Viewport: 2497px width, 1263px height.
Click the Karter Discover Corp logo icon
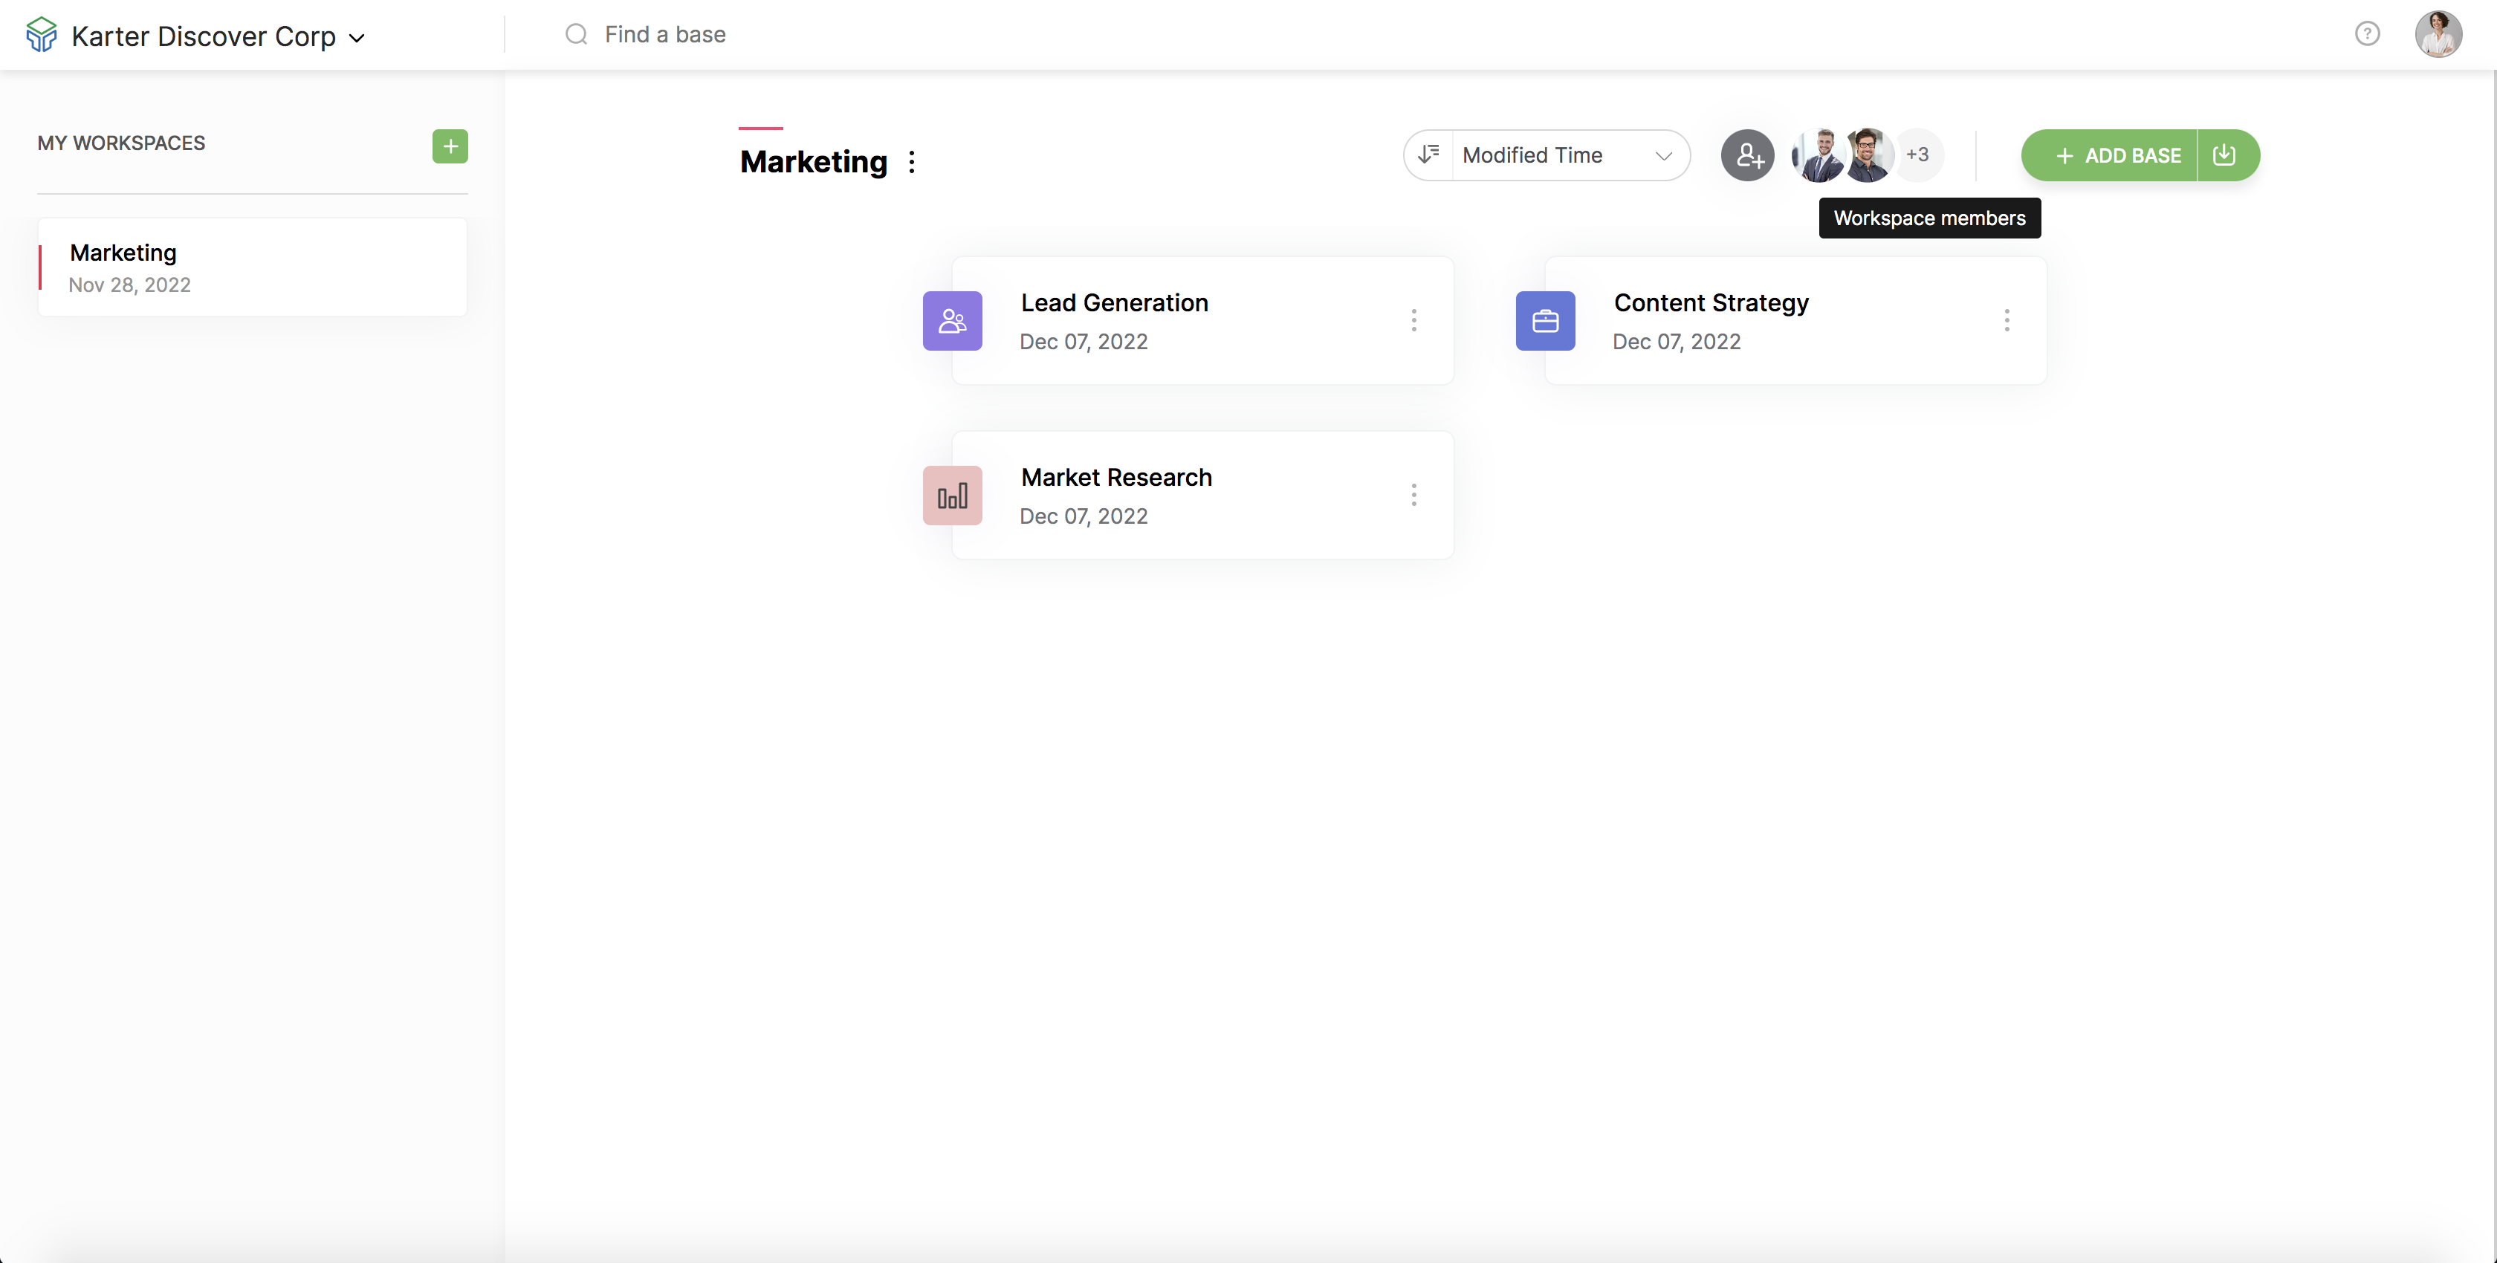tap(42, 35)
